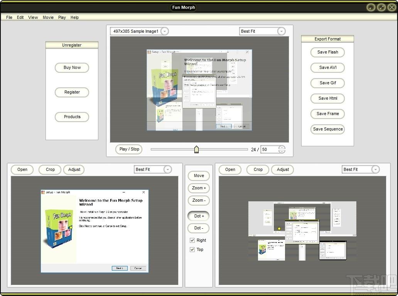This screenshot has width=398, height=296.
Task: Open the View menu
Action: tap(33, 17)
